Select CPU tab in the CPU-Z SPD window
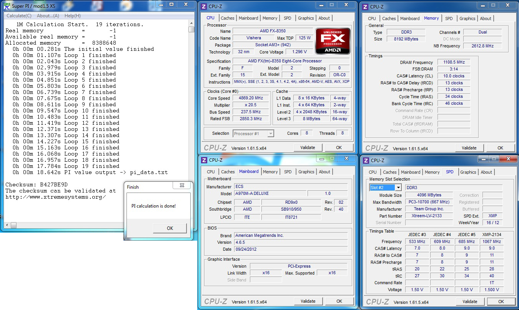 tap(373, 172)
